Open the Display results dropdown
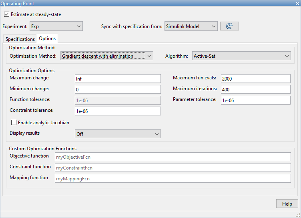Image resolution: width=301 pixels, height=218 pixels. 118,134
